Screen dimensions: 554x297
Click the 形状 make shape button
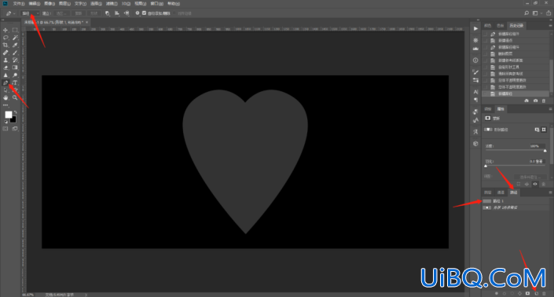[94, 13]
